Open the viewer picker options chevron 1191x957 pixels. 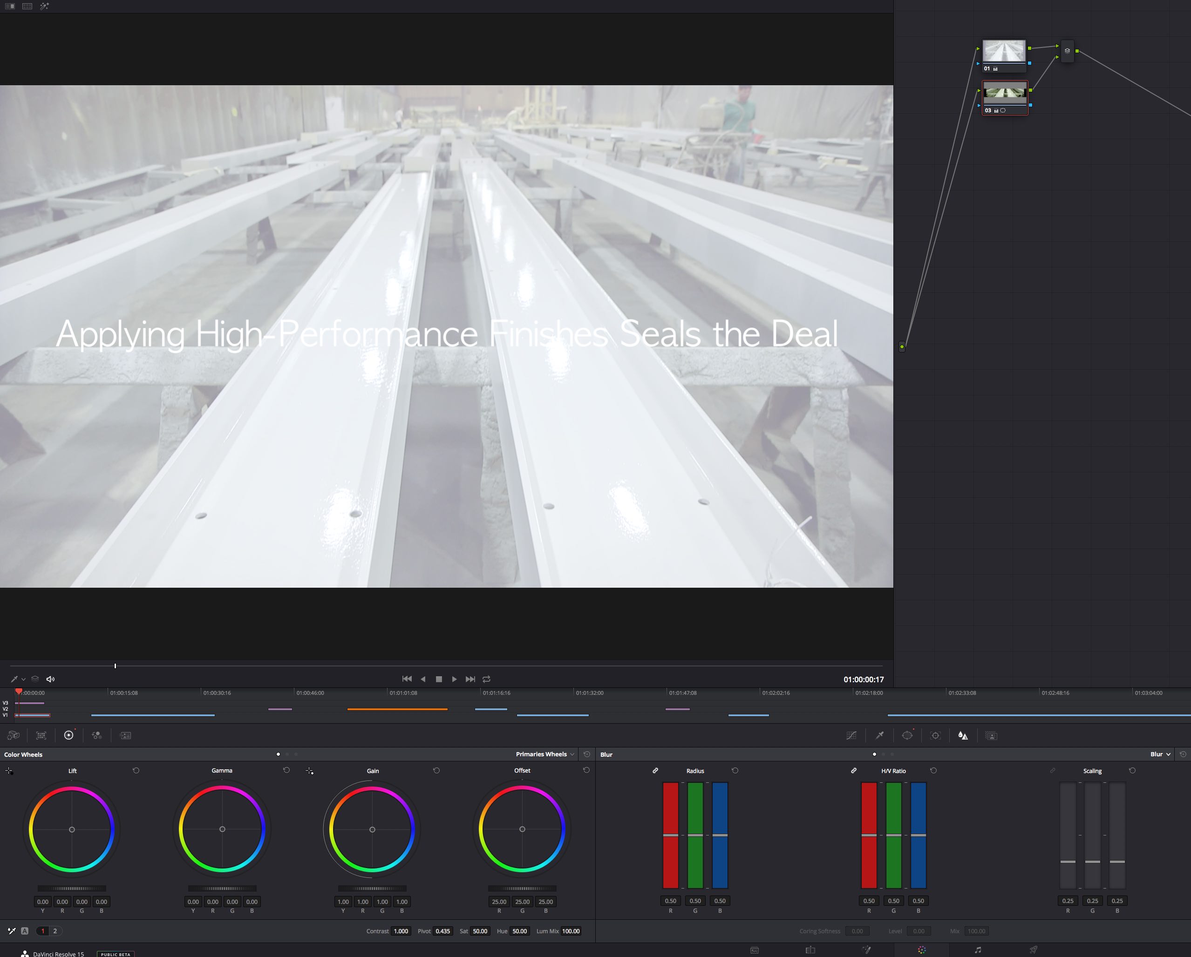24,680
